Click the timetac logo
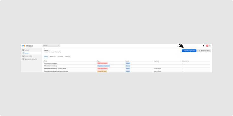 pos(28,46)
